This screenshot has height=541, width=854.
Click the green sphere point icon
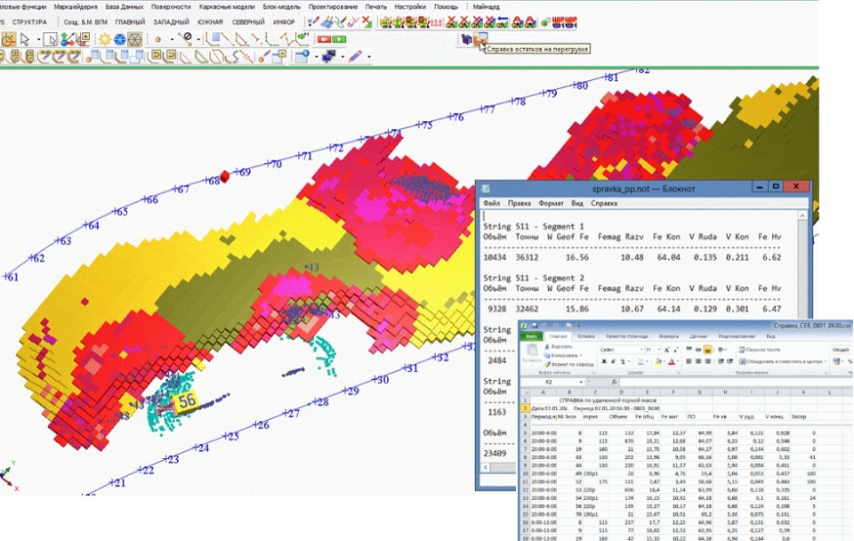[544, 23]
